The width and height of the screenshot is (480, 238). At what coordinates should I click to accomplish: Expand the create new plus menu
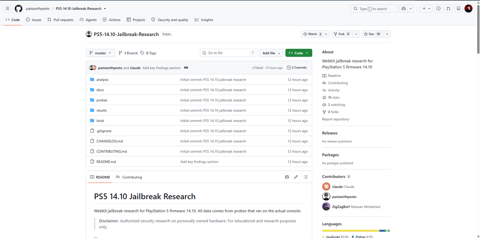[426, 8]
